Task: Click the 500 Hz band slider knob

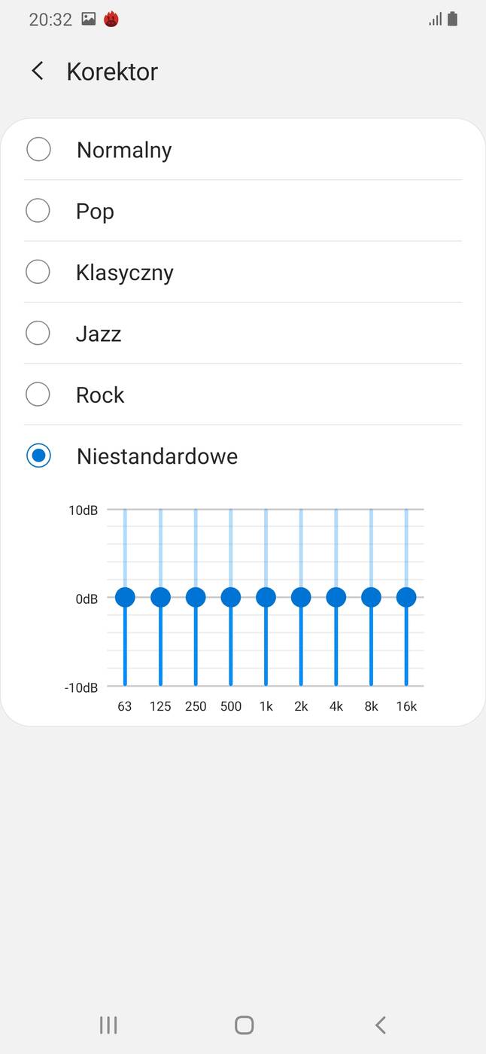Action: (231, 597)
